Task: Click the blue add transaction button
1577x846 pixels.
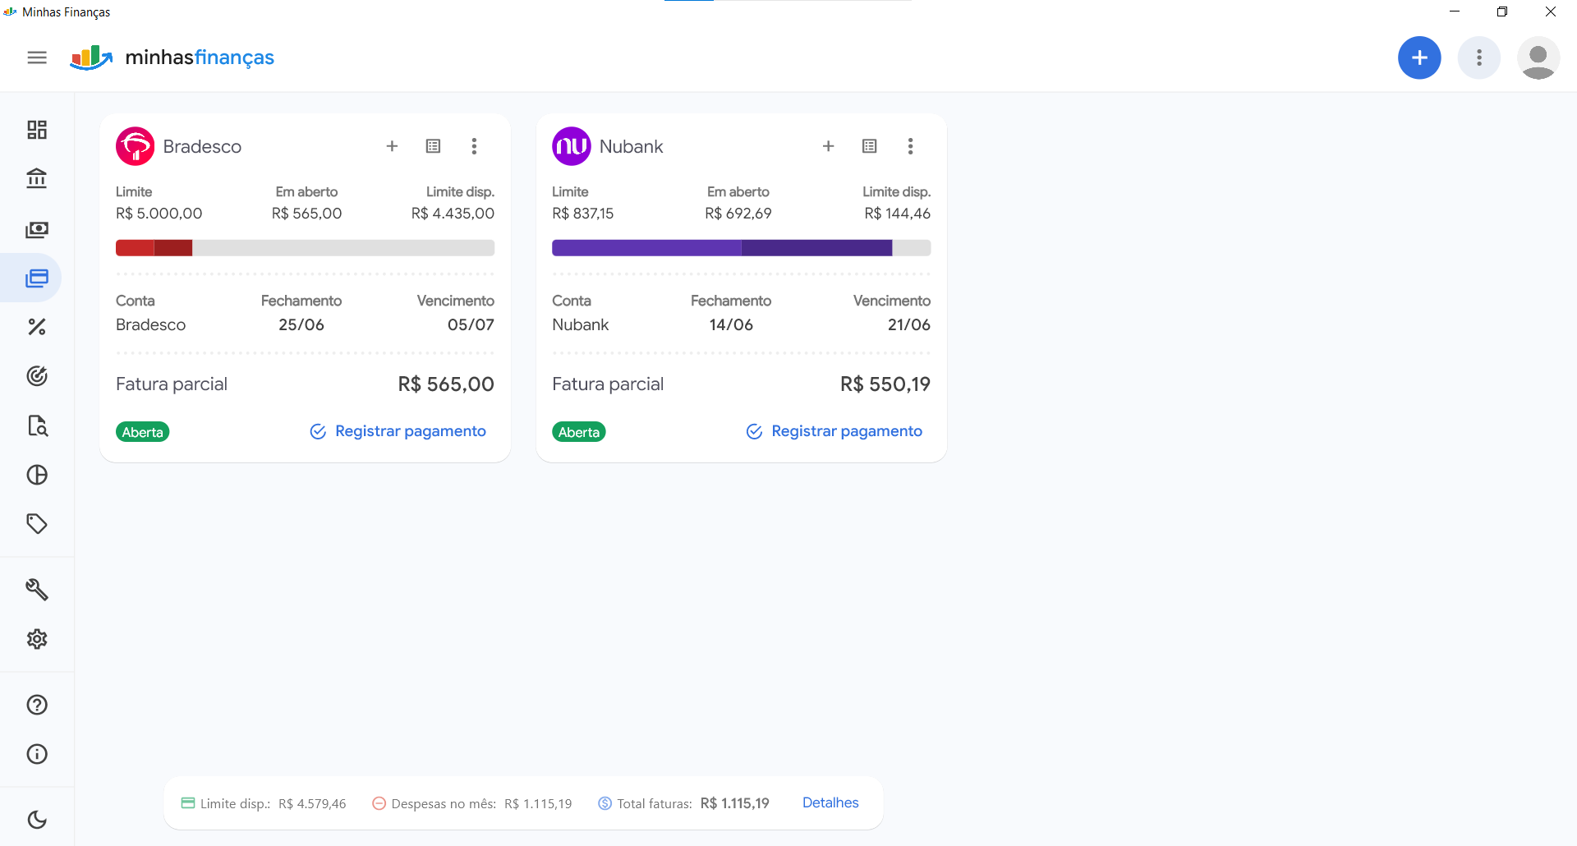Action: coord(1419,57)
